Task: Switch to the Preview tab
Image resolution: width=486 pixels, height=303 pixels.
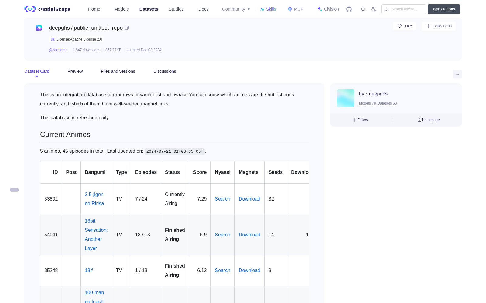Action: tap(75, 71)
